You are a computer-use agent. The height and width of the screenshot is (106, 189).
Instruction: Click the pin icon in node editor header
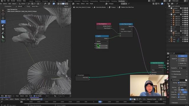129,4
